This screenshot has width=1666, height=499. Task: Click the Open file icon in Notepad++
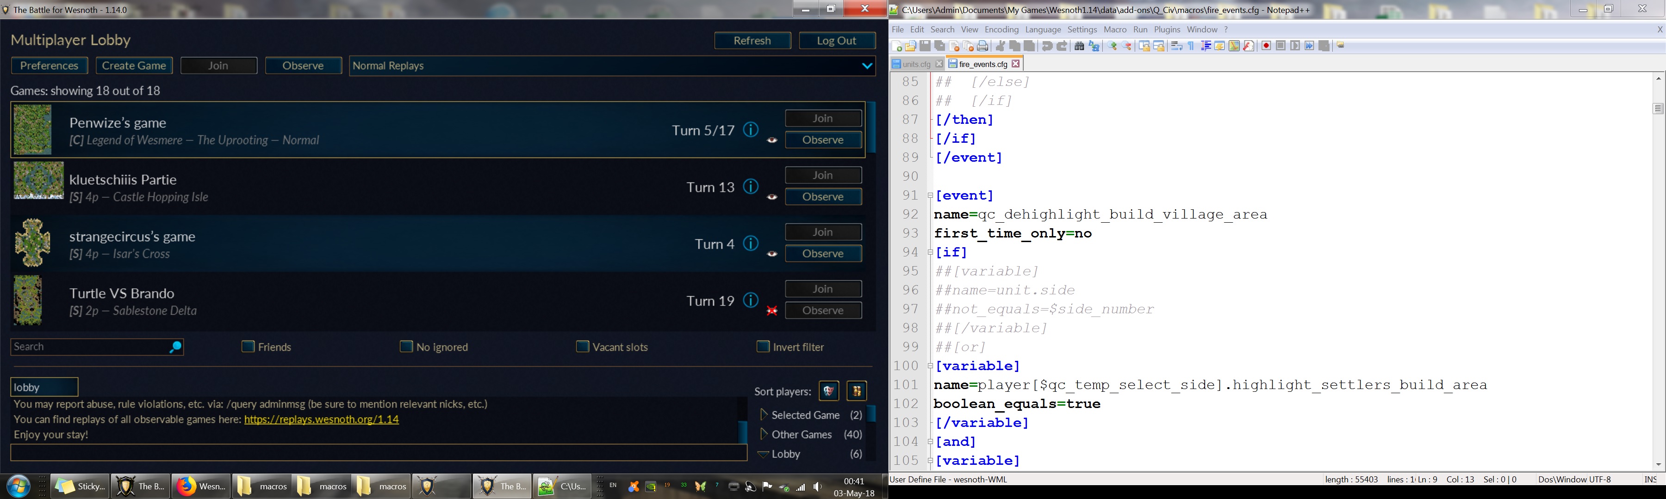911,46
